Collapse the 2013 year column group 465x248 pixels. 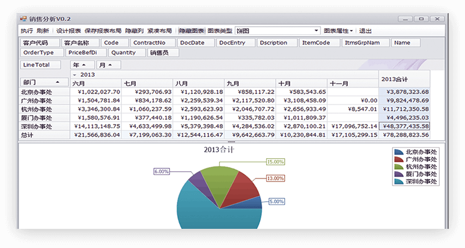pyautogui.click(x=74, y=75)
